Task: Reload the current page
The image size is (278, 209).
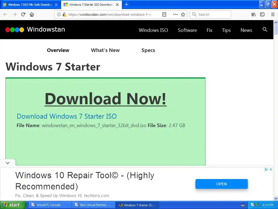Action: 23,14
